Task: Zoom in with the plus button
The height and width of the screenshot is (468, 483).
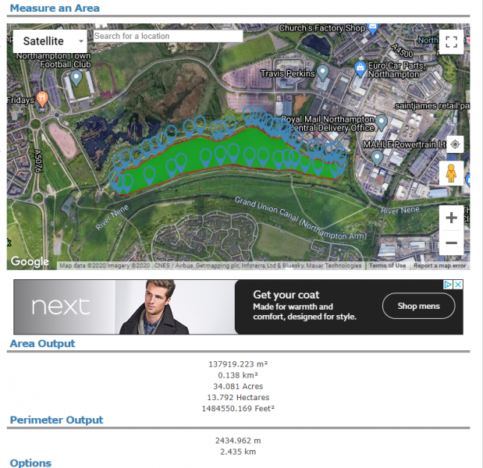Action: pyautogui.click(x=451, y=218)
